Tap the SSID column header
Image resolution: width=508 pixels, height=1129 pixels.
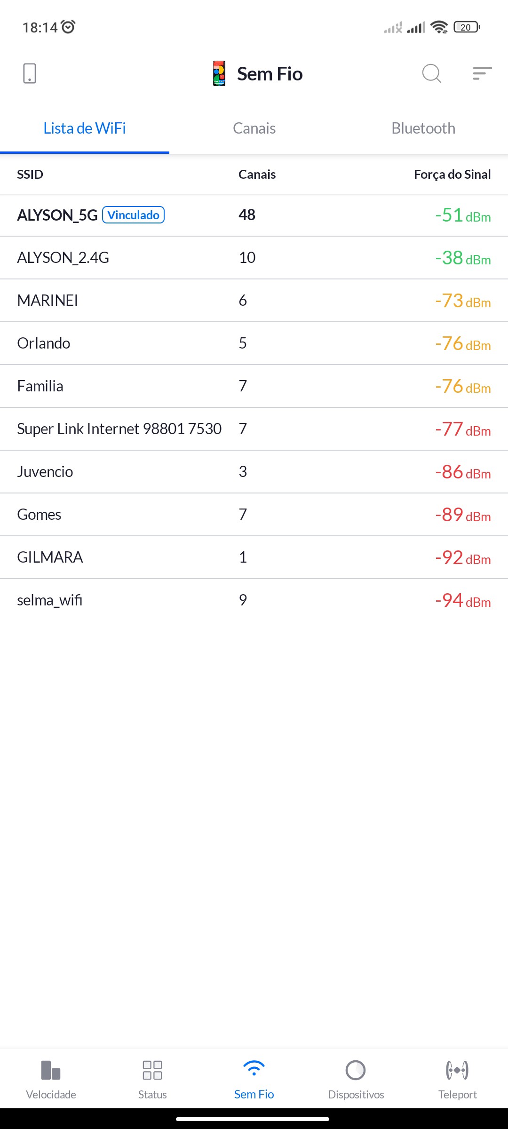pos(30,175)
